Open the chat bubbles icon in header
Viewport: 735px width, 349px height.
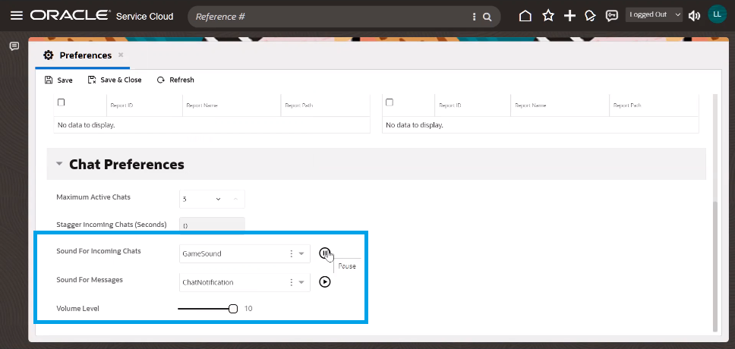point(590,16)
